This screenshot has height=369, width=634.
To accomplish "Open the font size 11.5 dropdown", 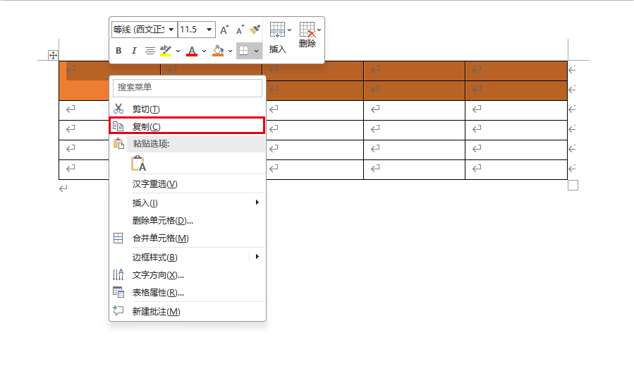I will [209, 30].
